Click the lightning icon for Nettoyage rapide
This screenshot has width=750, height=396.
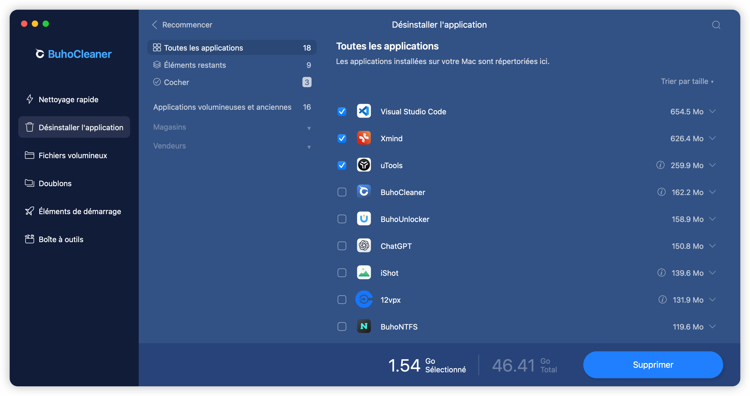pos(29,99)
